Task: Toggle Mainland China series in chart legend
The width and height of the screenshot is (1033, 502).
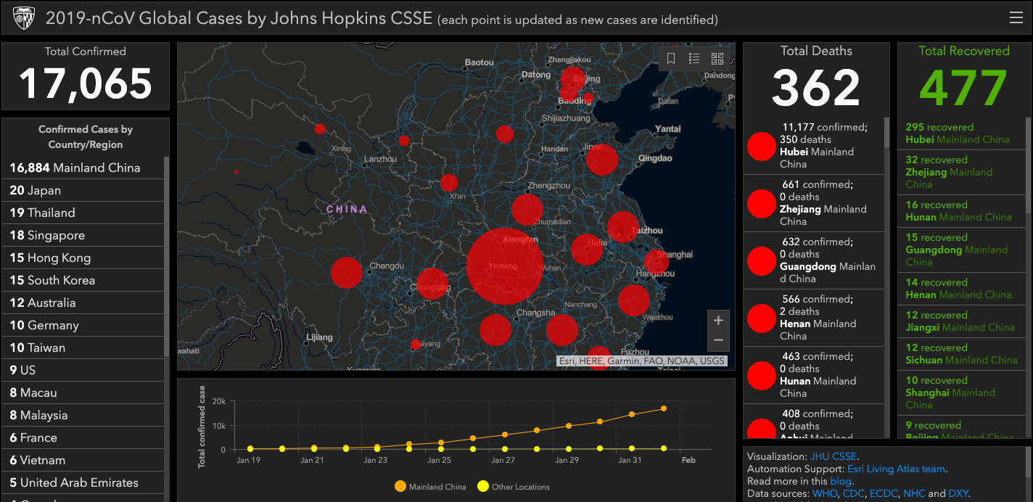Action: (x=431, y=487)
